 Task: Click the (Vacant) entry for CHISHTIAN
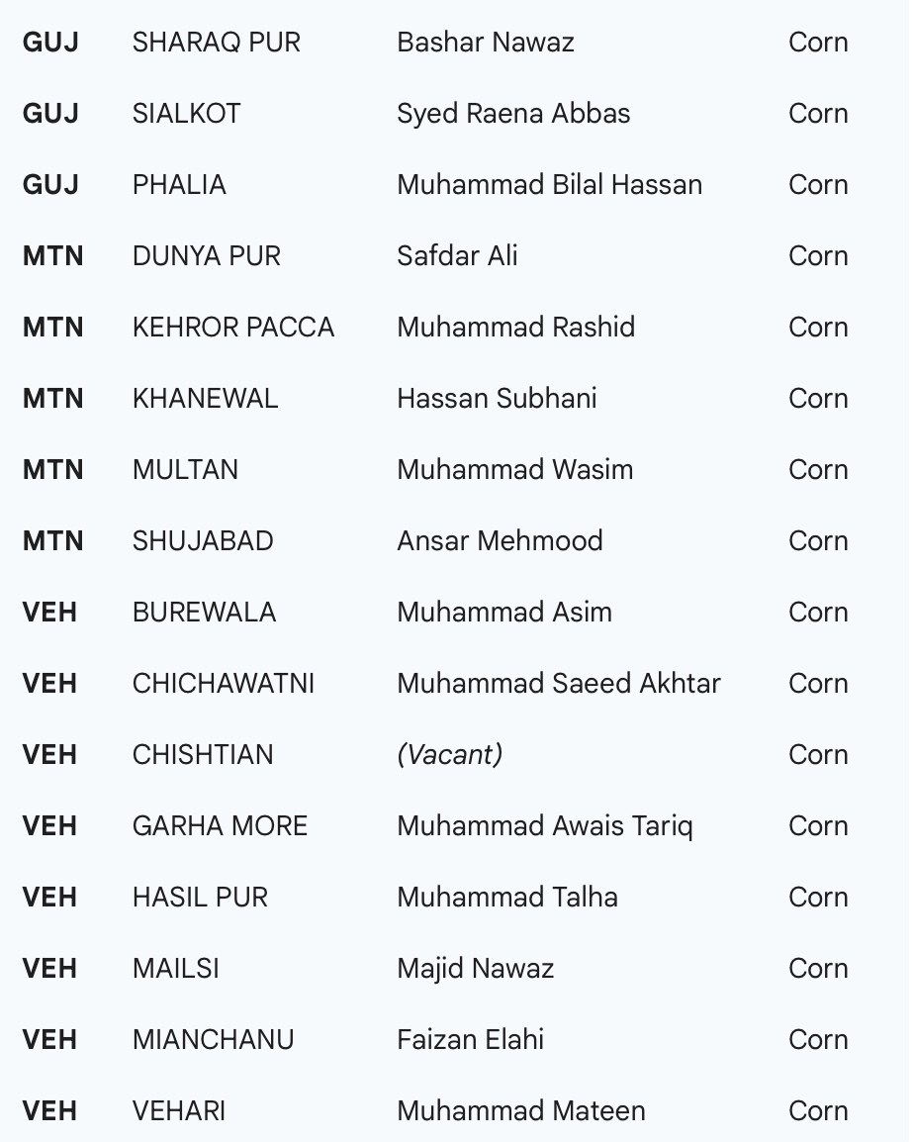(449, 755)
